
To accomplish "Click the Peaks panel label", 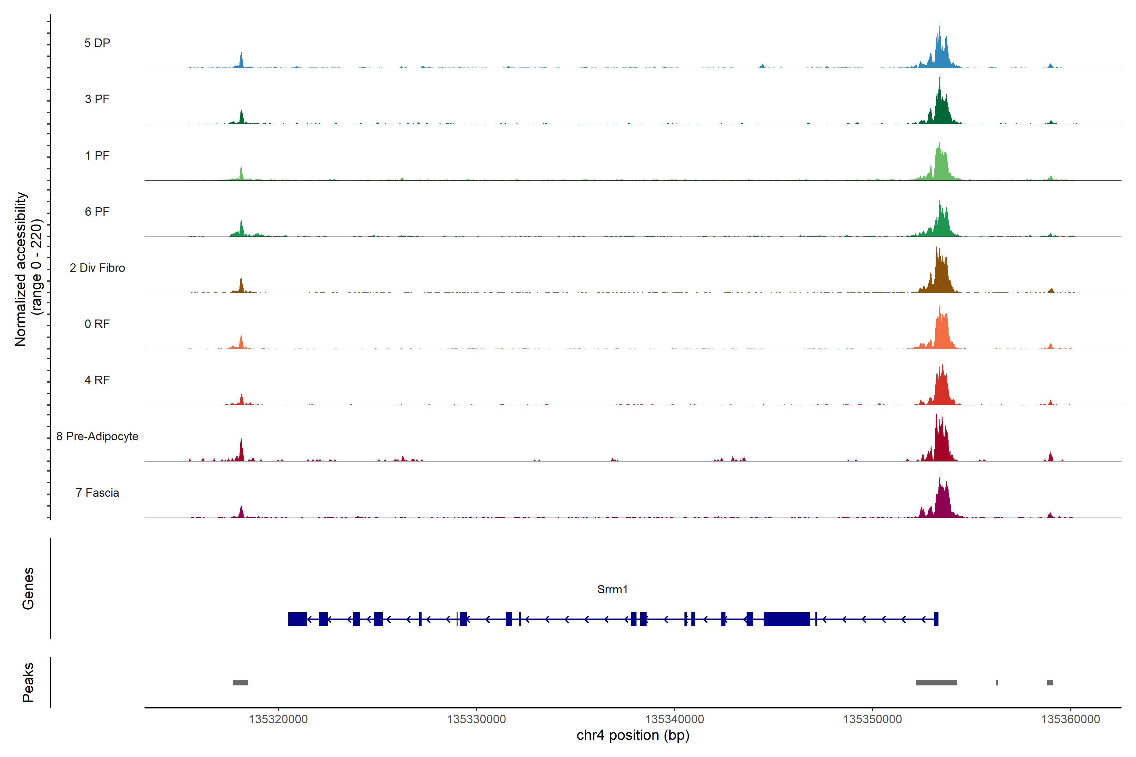I will [x=28, y=682].
